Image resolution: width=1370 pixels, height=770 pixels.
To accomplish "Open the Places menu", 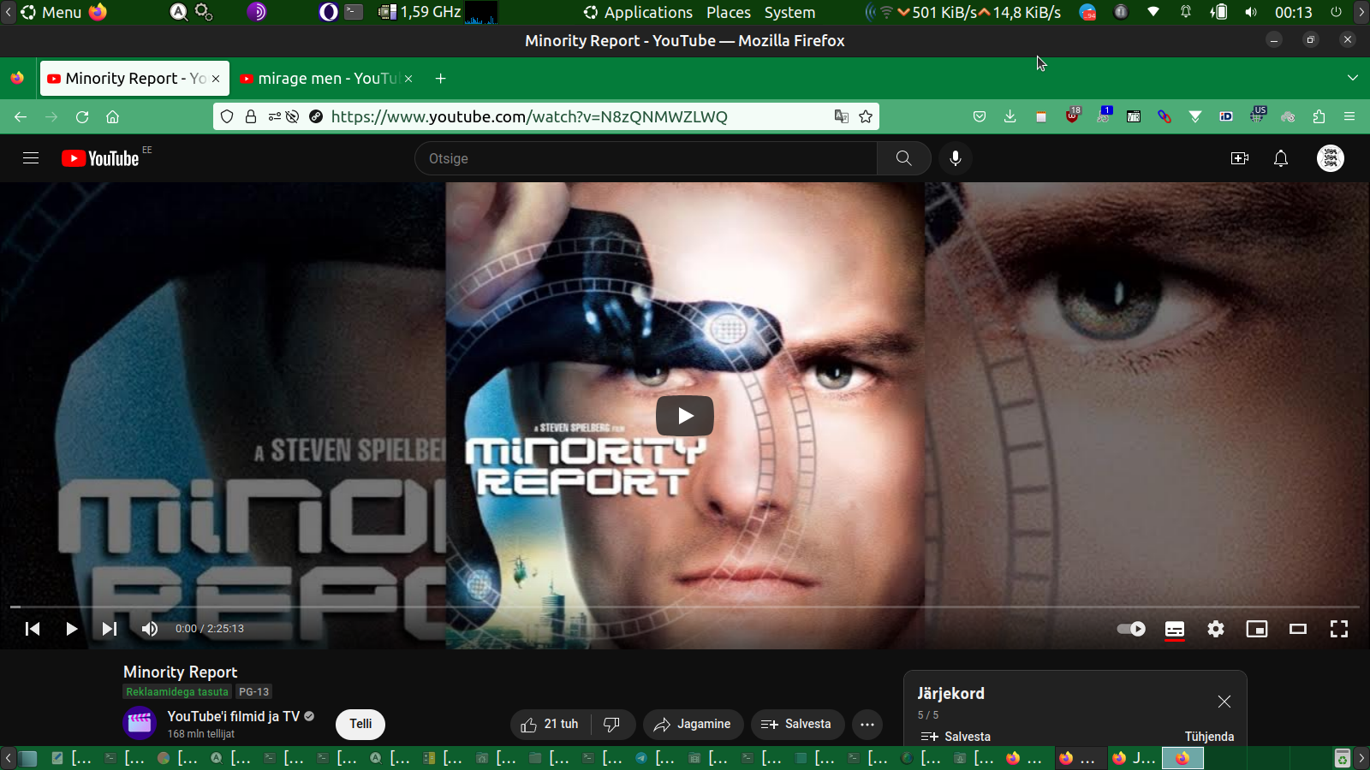I will (x=729, y=12).
